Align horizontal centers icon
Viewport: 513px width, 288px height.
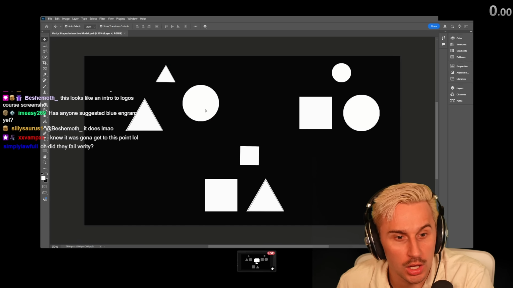143,26
